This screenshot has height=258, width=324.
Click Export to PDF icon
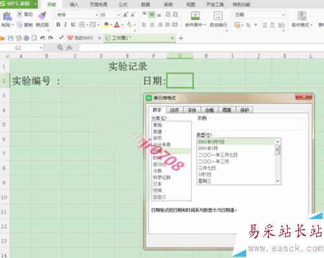tap(19, 38)
